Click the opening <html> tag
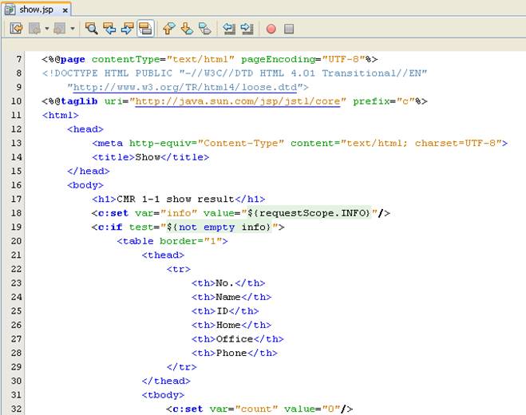Screen dimensions: 526x415 pos(61,116)
